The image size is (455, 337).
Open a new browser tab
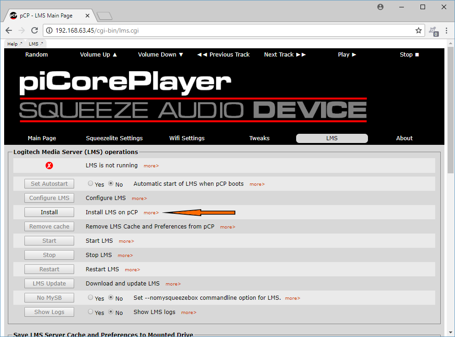pos(105,16)
